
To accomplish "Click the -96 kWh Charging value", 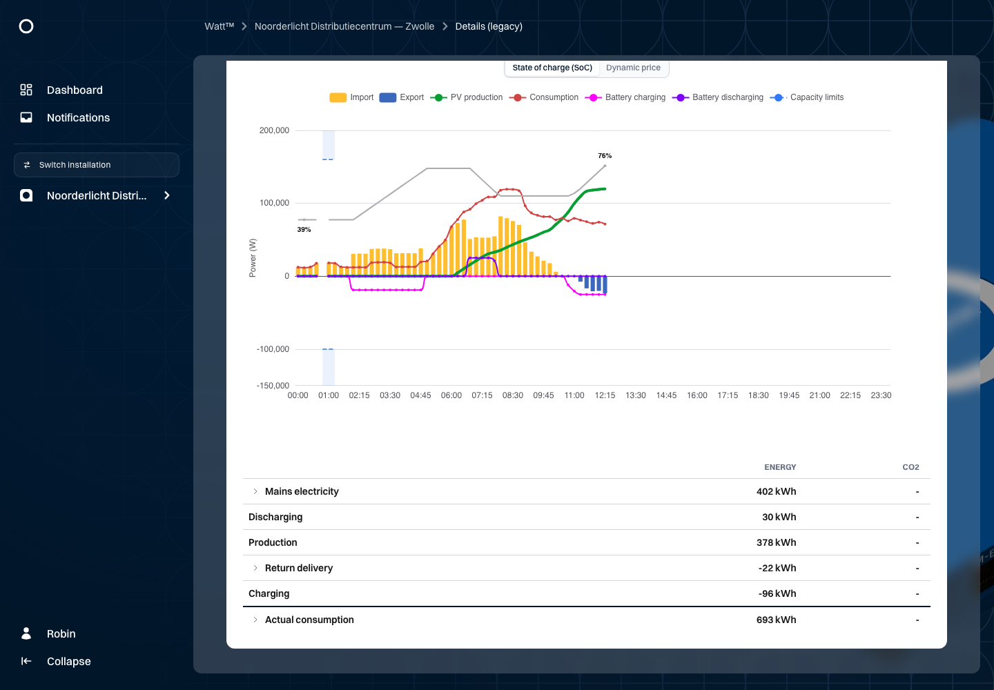I will (x=777, y=593).
